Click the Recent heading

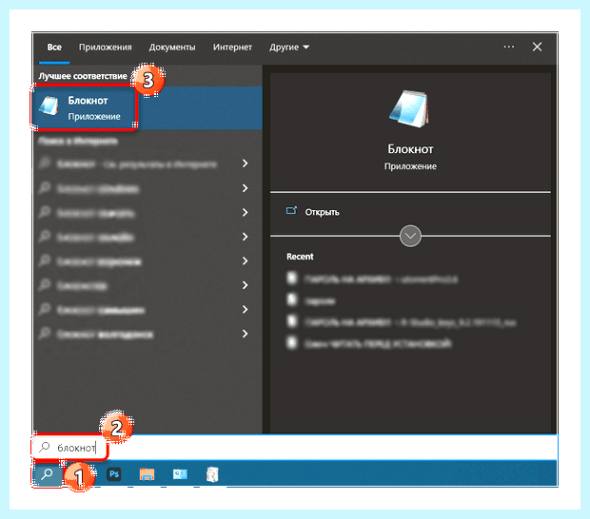click(300, 257)
